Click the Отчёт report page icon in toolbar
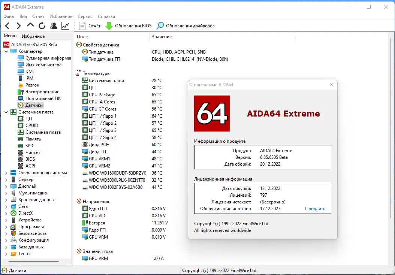Image resolution: width=395 pixels, height=275 pixels. (x=82, y=26)
